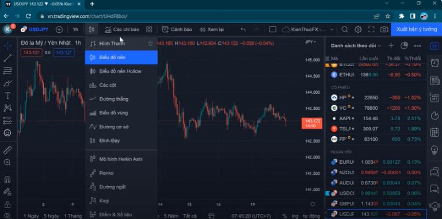
Task: Open indicator templates grid icon
Action: [149, 29]
